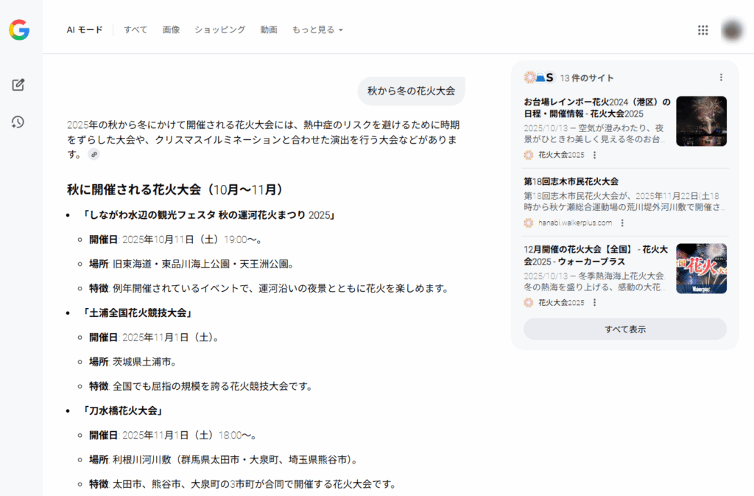Click the profile avatar
Image resolution: width=754 pixels, height=496 pixels.
click(x=732, y=30)
